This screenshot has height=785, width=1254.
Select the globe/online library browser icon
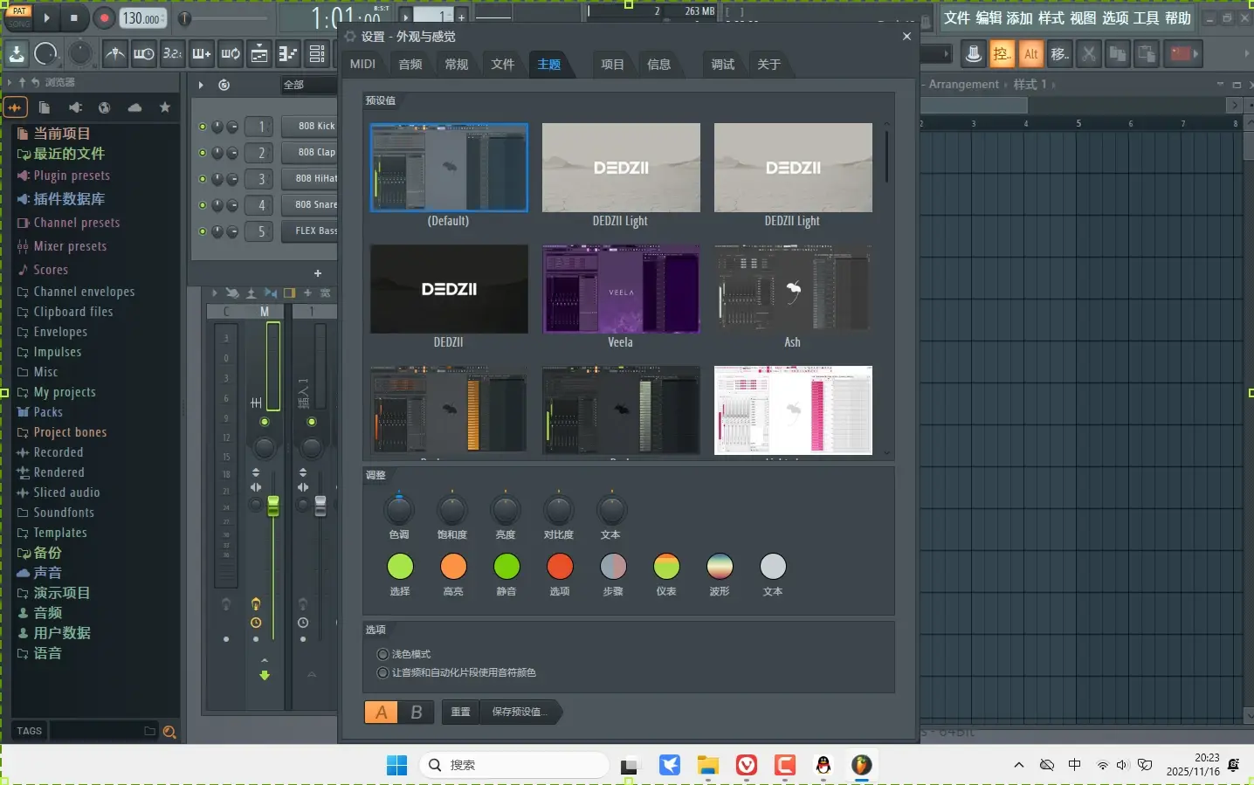pos(105,107)
